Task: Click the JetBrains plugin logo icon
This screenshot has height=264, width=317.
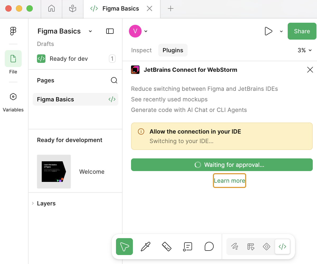Action: click(x=135, y=70)
